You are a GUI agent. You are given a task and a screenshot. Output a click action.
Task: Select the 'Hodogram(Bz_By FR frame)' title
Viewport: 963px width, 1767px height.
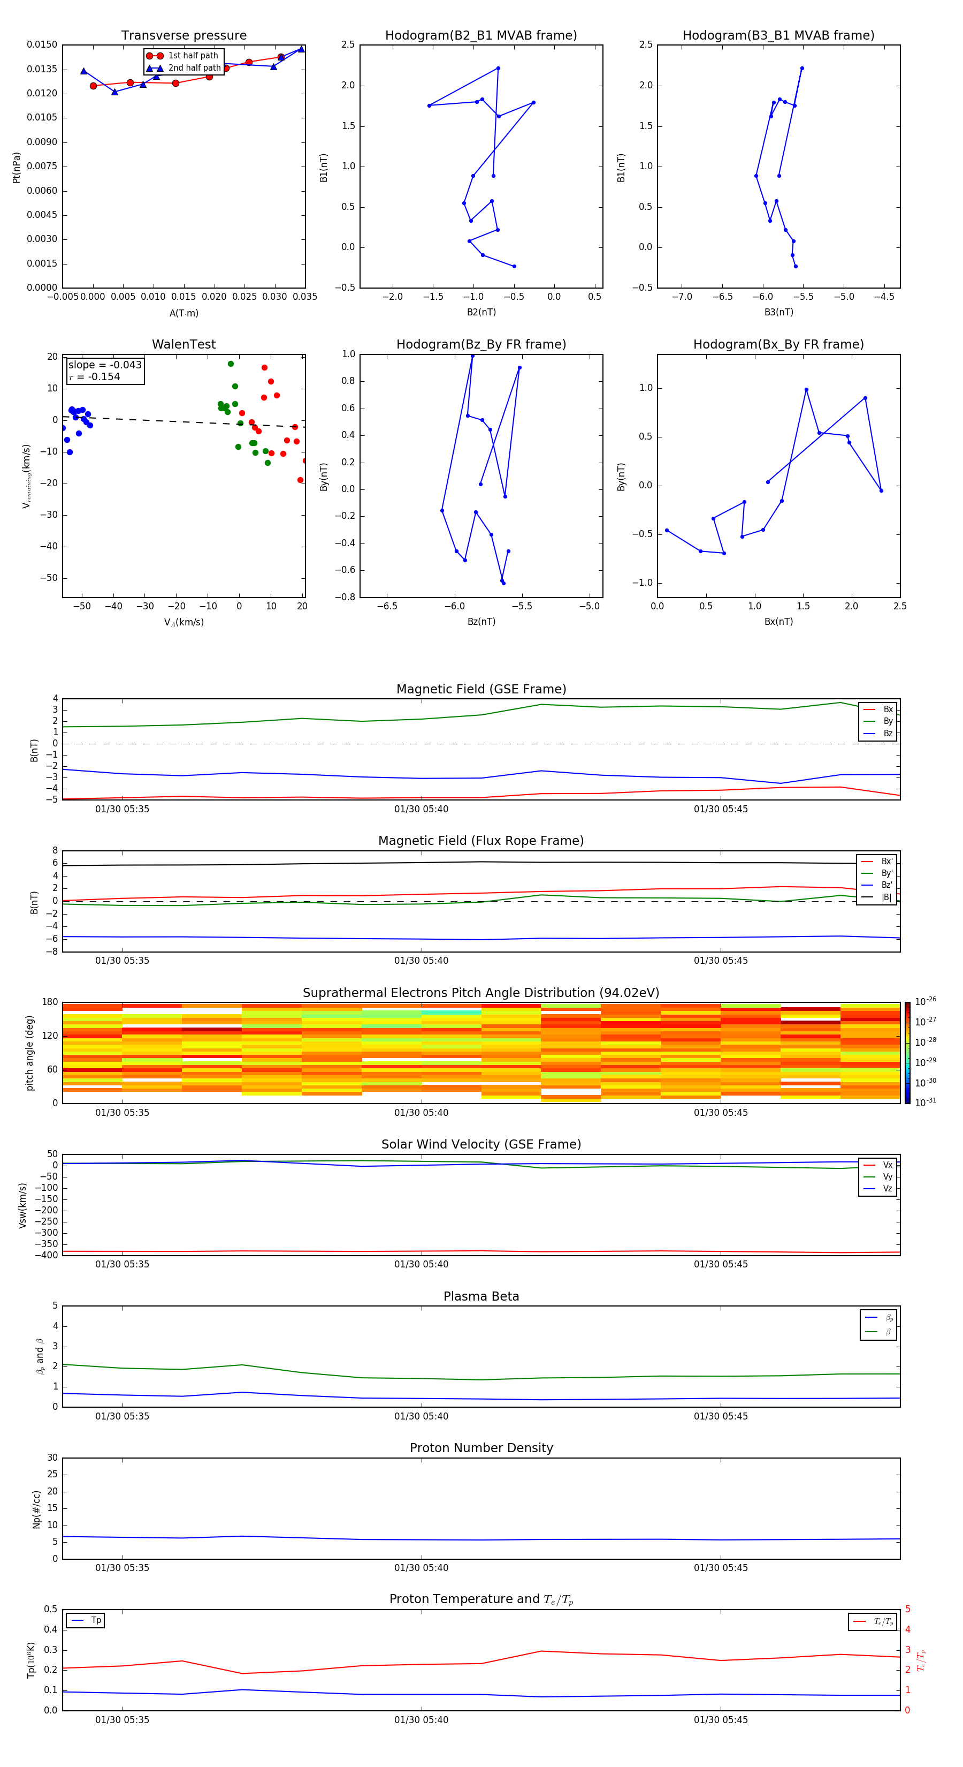481,344
